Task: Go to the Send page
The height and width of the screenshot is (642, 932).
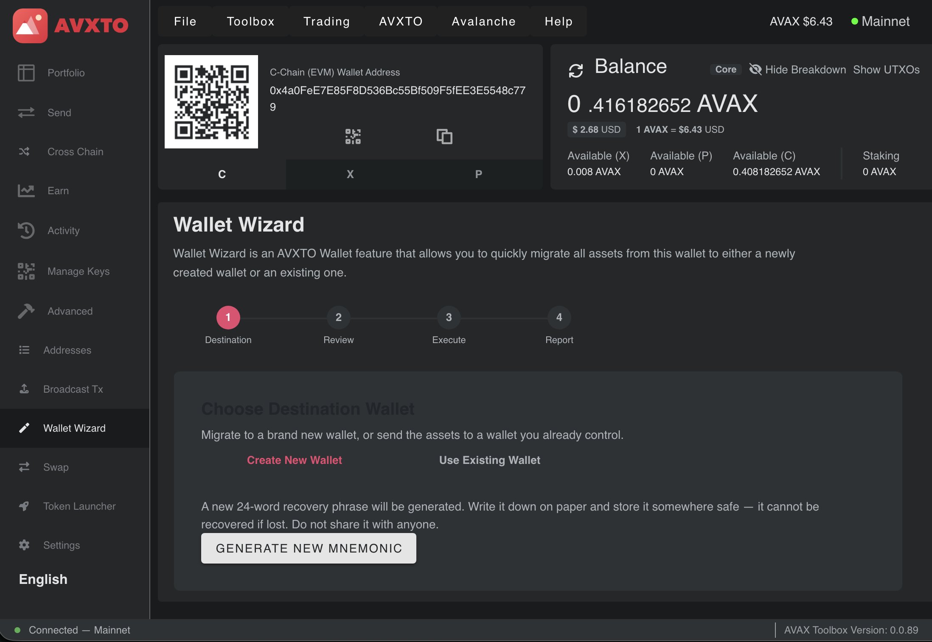Action: (x=59, y=112)
